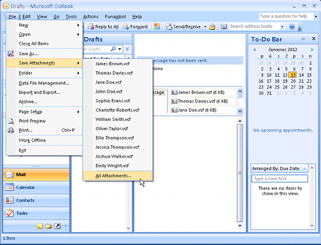The image size is (321, 245).
Task: Open the Search address books dropdown
Action: (282, 27)
